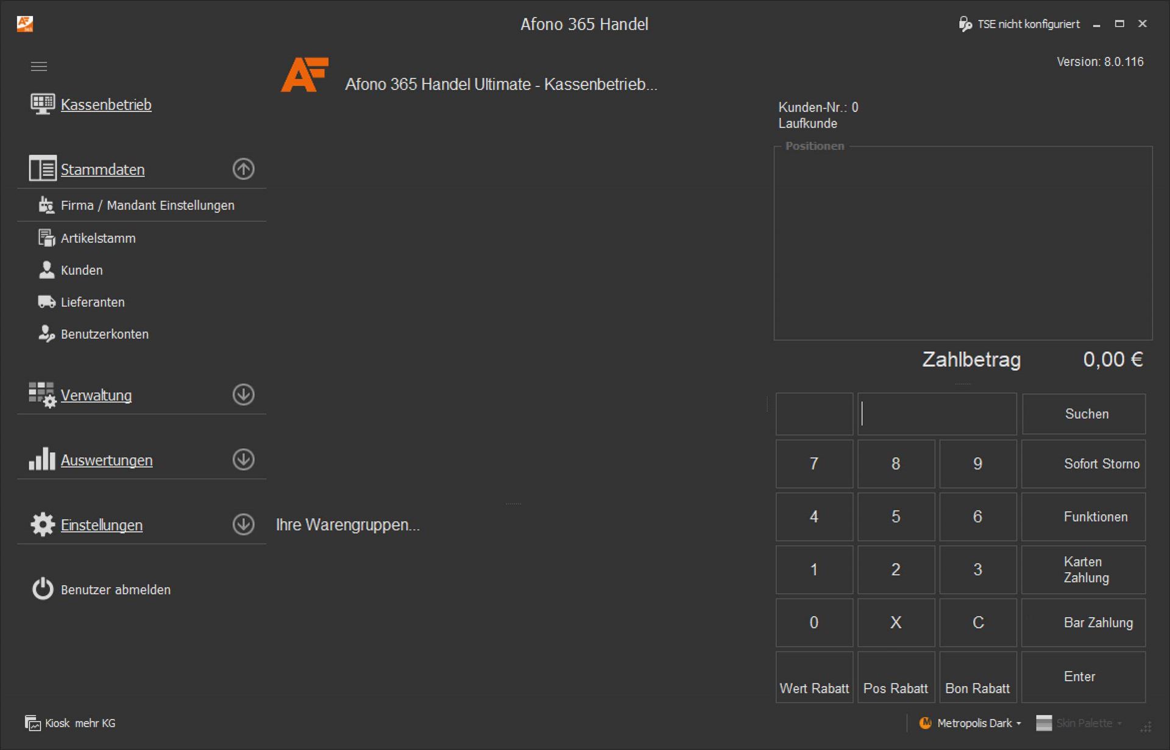Click the Einstellungen gear icon
The width and height of the screenshot is (1170, 750).
[x=43, y=524]
